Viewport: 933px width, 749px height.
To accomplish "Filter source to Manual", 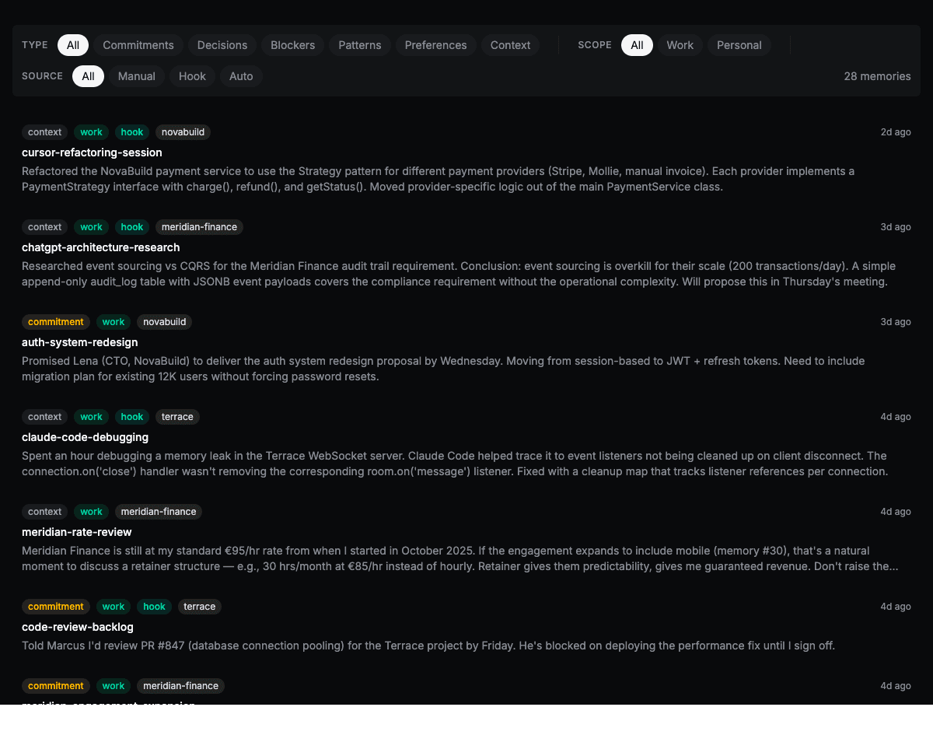I will point(137,76).
